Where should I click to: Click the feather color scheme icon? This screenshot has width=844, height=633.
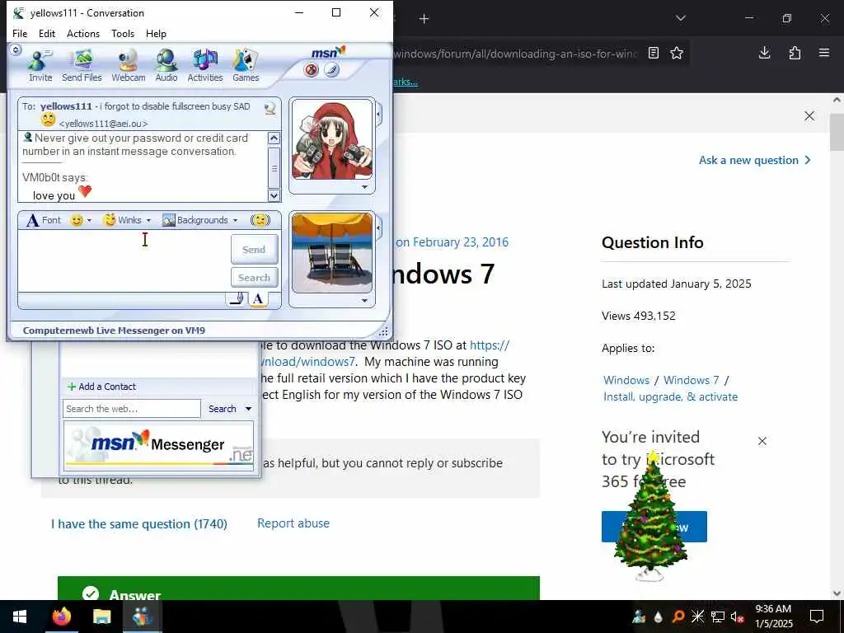click(x=332, y=70)
